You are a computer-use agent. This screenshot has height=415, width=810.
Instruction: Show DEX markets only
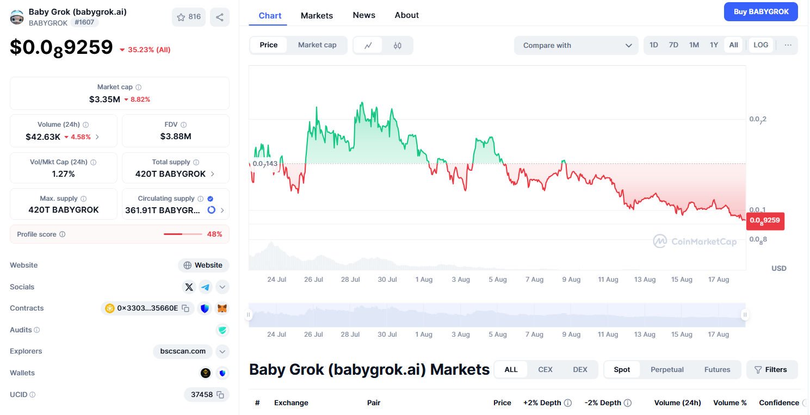tap(580, 370)
